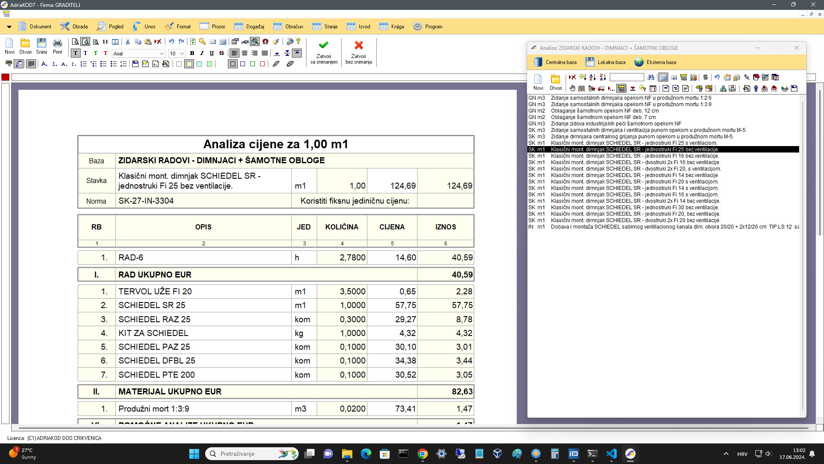Select the yellow fill color square

189,64
